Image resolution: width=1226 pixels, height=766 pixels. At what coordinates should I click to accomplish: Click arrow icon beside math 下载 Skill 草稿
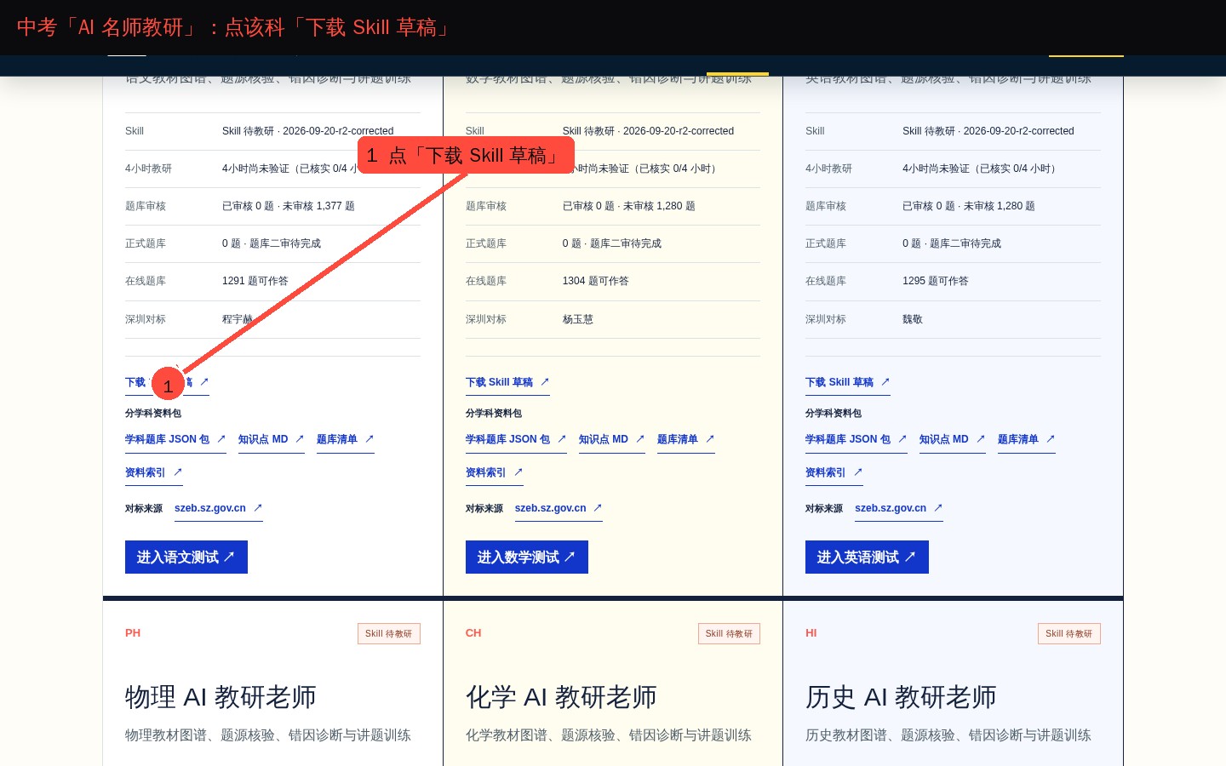(545, 382)
